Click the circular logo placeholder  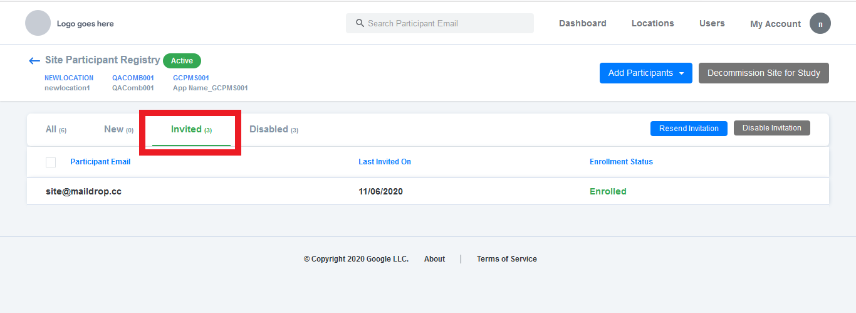pos(38,23)
